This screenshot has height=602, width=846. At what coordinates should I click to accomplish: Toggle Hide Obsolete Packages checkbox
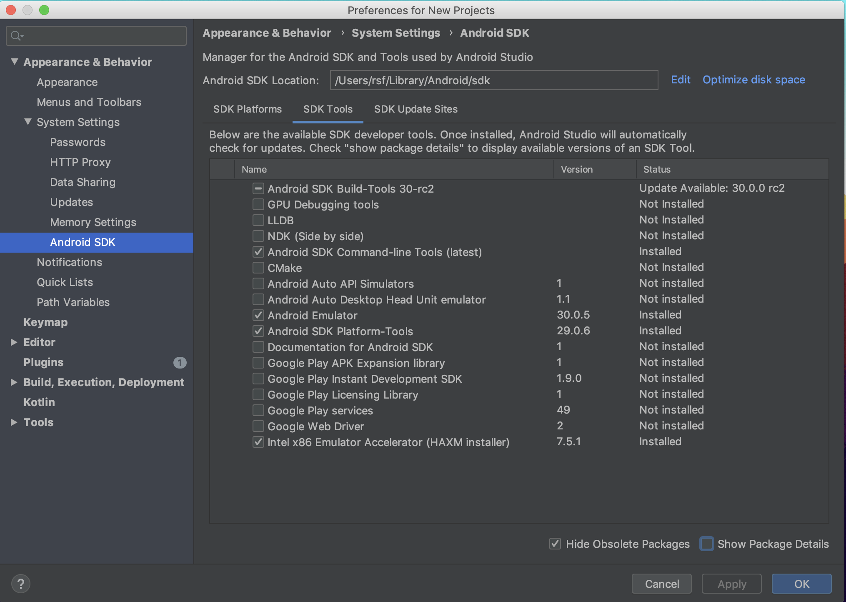[555, 544]
